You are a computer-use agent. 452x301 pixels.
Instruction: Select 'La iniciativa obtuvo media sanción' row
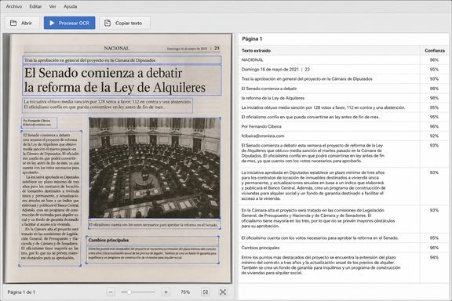pos(344,107)
